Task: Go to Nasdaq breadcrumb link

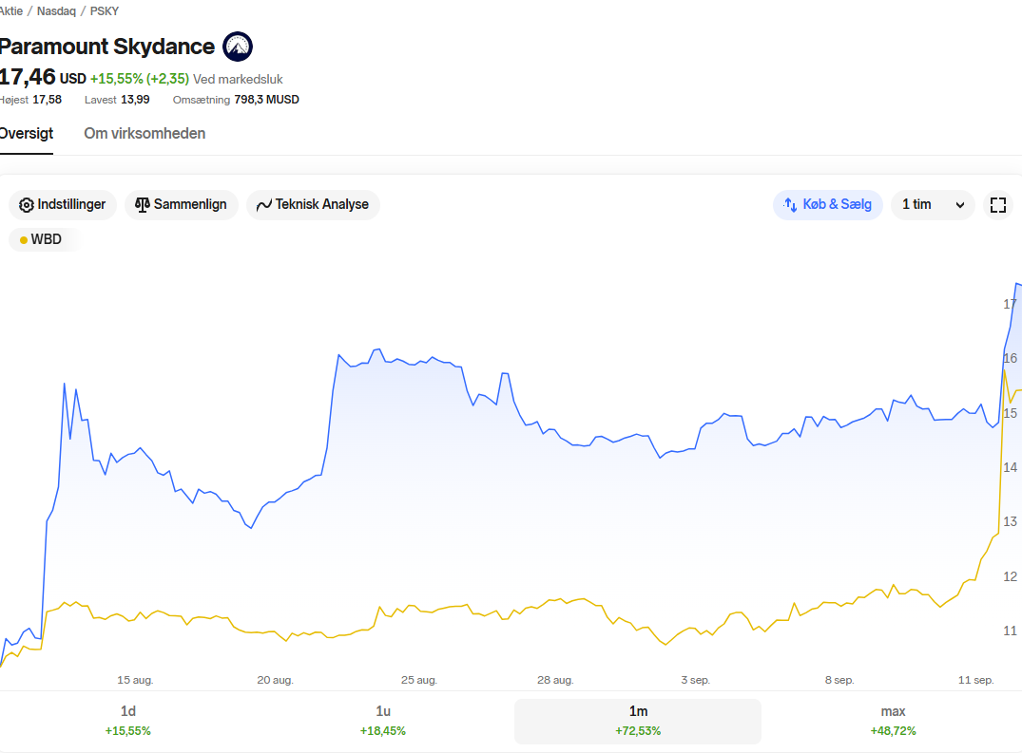Action: 56,11
